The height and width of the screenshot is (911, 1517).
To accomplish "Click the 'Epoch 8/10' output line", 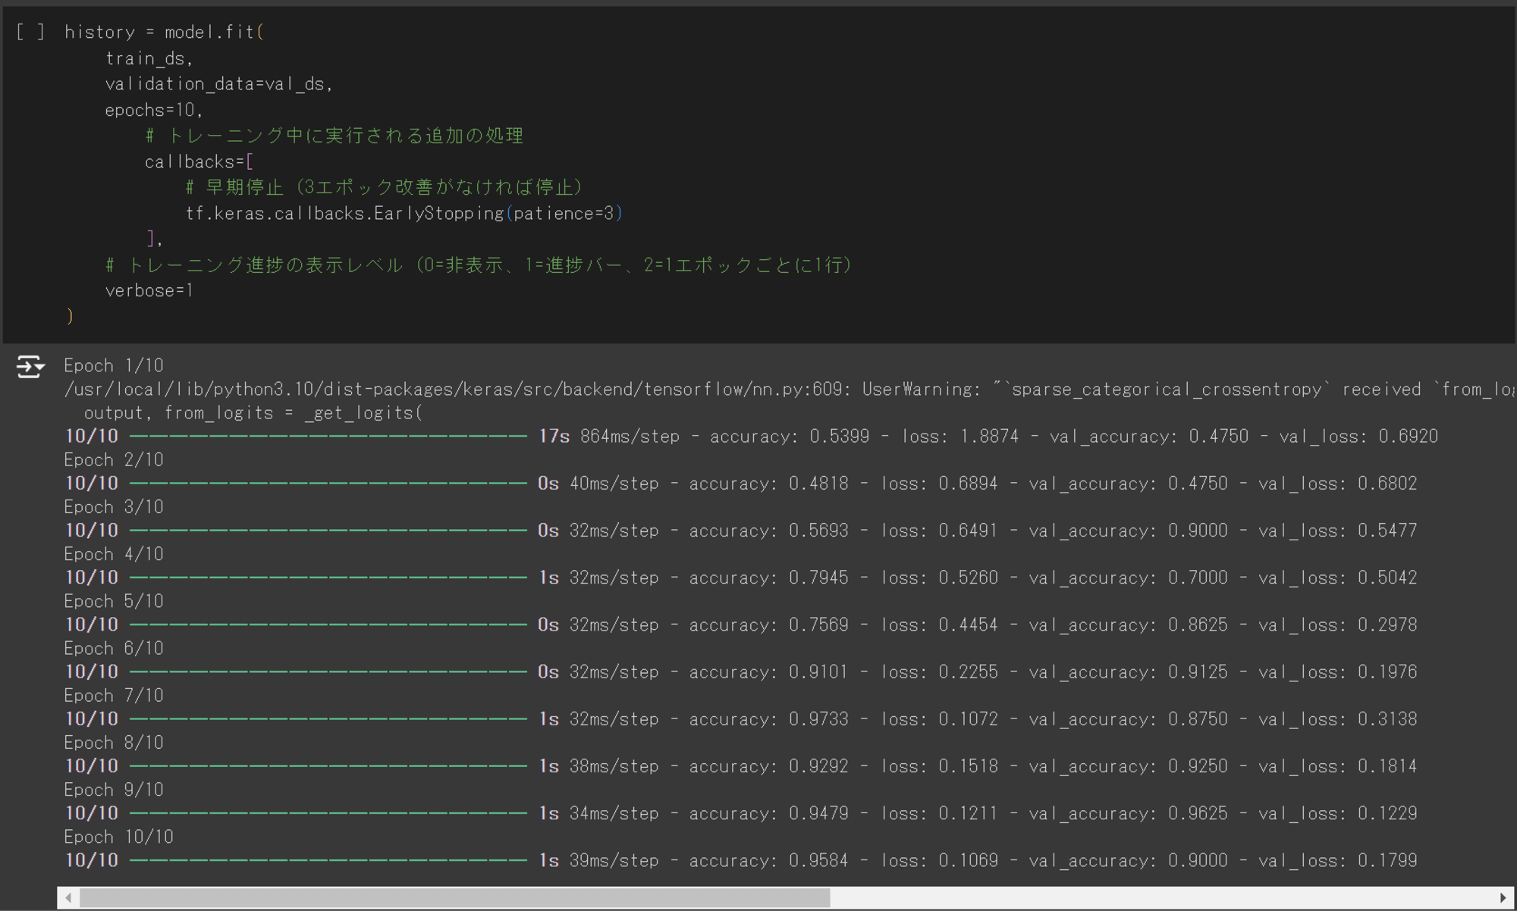I will (x=114, y=743).
